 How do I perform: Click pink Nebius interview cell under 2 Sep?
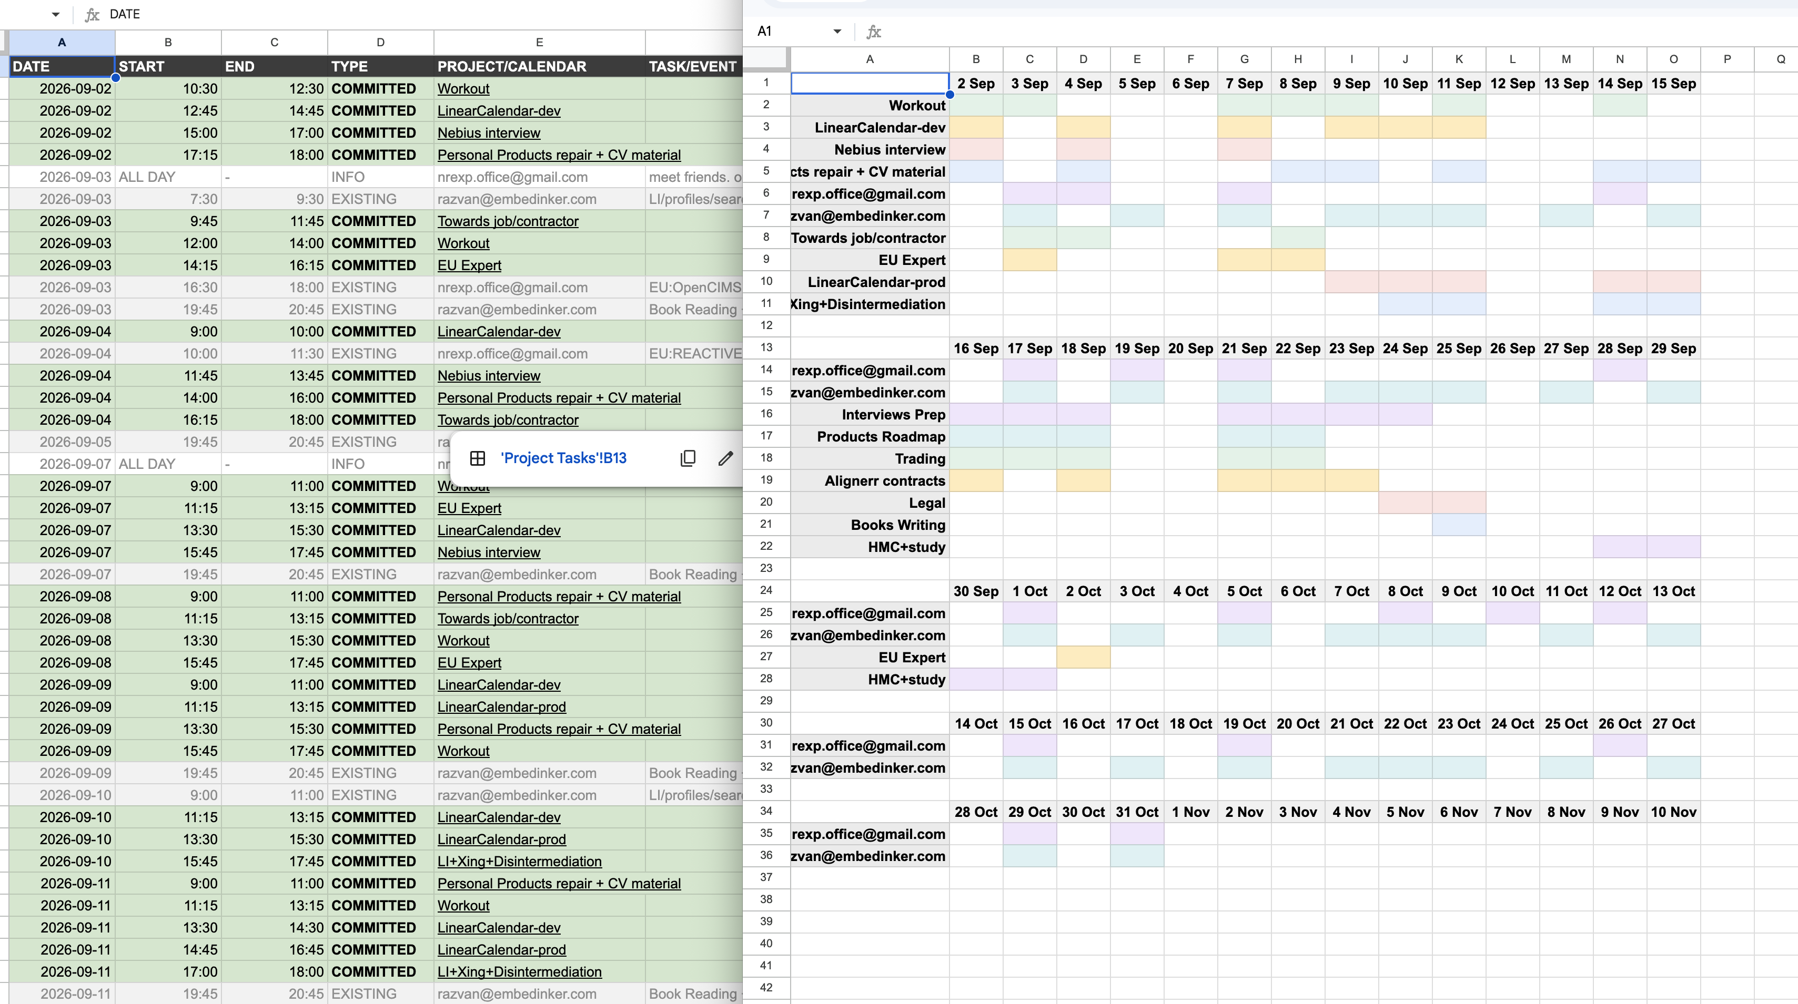[976, 149]
